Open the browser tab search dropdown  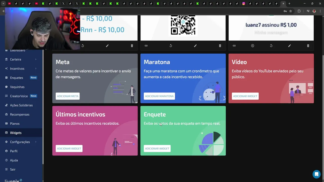pyautogui.click(x=3, y=4)
